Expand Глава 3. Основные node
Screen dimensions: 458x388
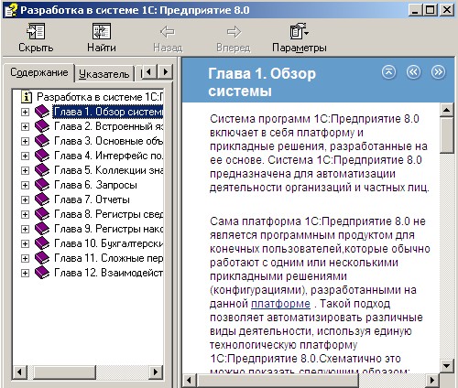click(x=25, y=141)
